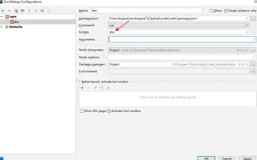
Task: Apply the configuration changes
Action: [x=247, y=158]
